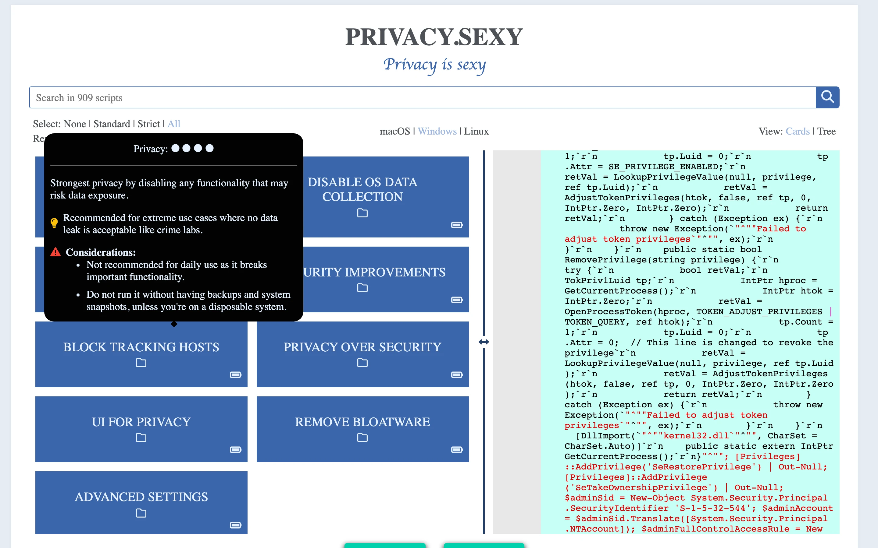Click the folder icon on the Security Improvements card

point(362,288)
